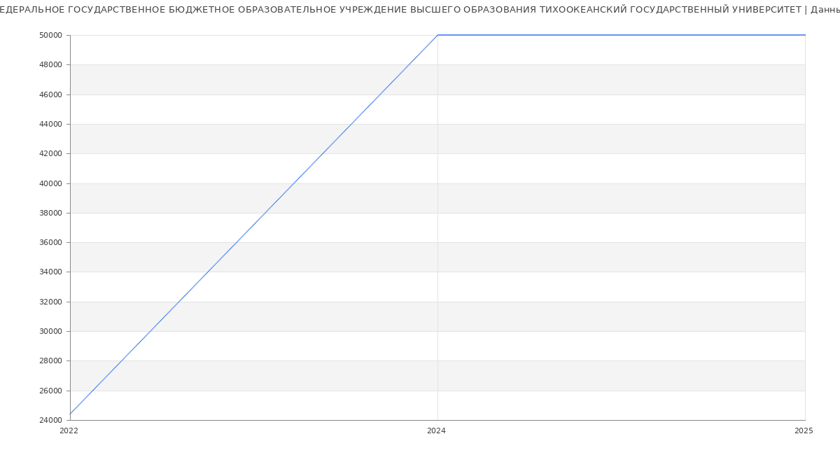
Task: Click the 2024 x-axis label
Action: click(436, 431)
